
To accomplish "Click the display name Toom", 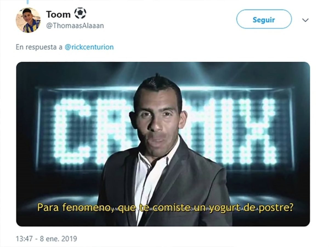I will coord(58,14).
